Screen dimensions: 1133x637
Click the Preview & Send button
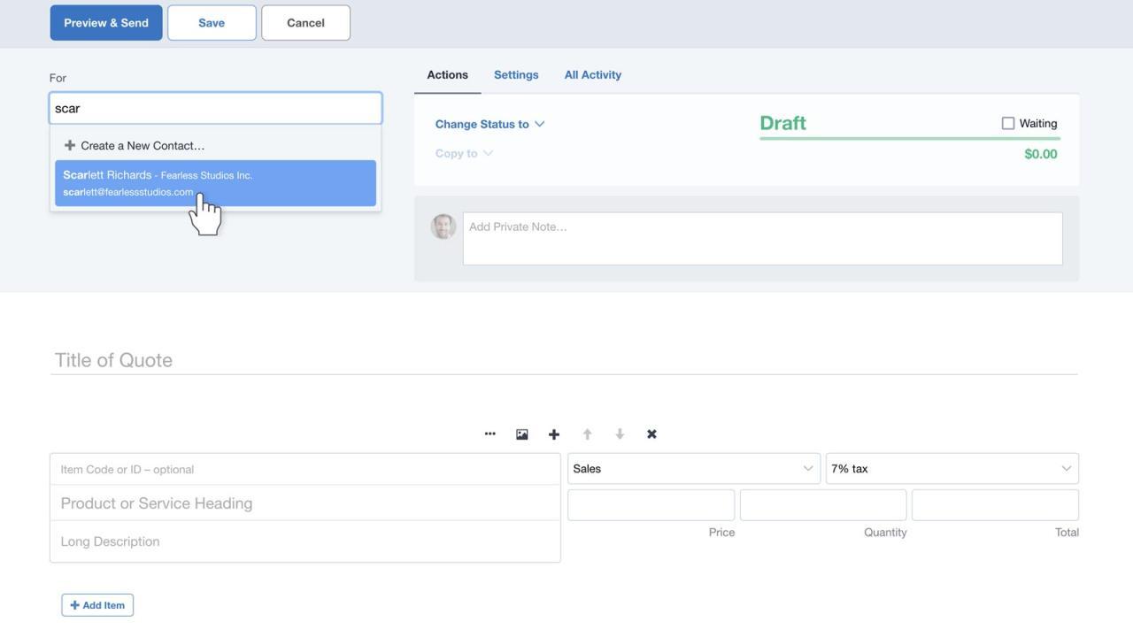(x=106, y=23)
